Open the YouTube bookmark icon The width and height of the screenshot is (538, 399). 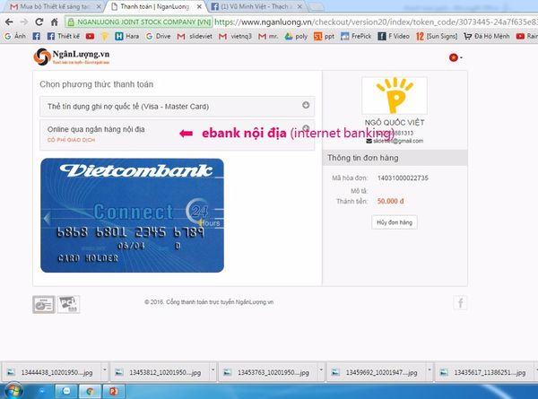tap(90, 36)
